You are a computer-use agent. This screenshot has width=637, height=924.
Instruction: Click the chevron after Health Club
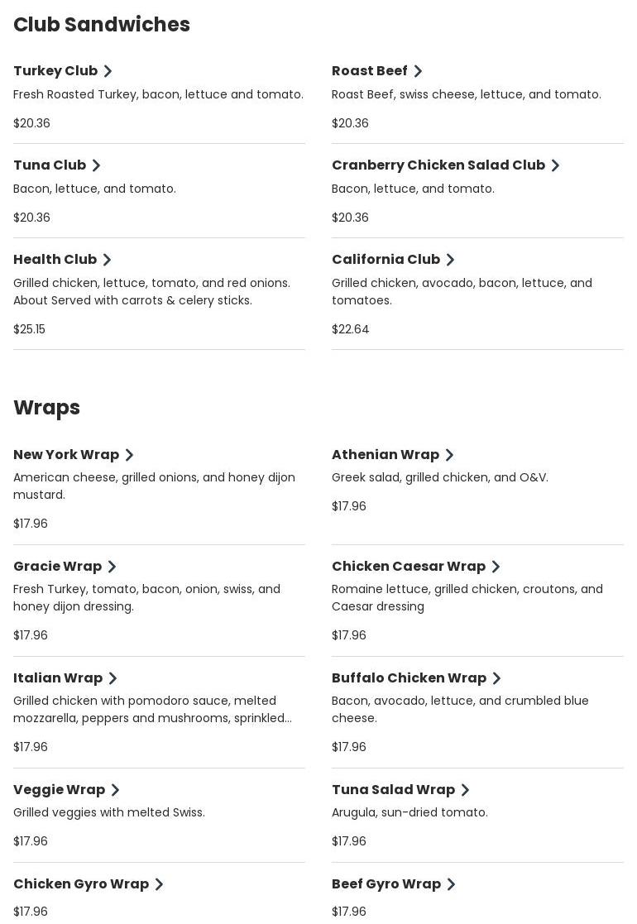coord(107,261)
